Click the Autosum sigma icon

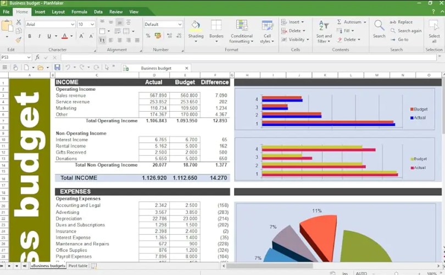pos(339,22)
